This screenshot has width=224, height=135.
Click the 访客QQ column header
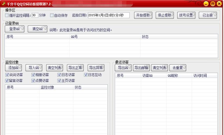[154, 75]
